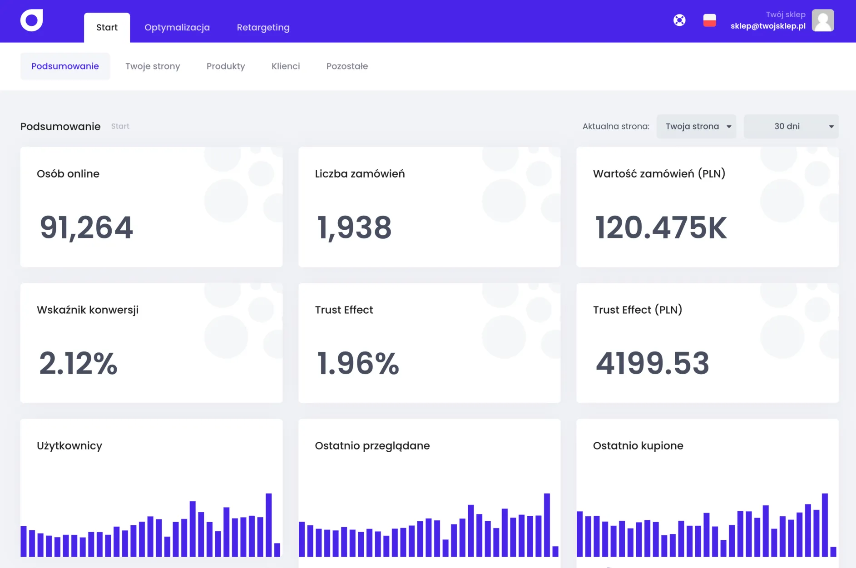Click the 30 dni dropdown arrow
856x568 pixels.
coord(831,127)
